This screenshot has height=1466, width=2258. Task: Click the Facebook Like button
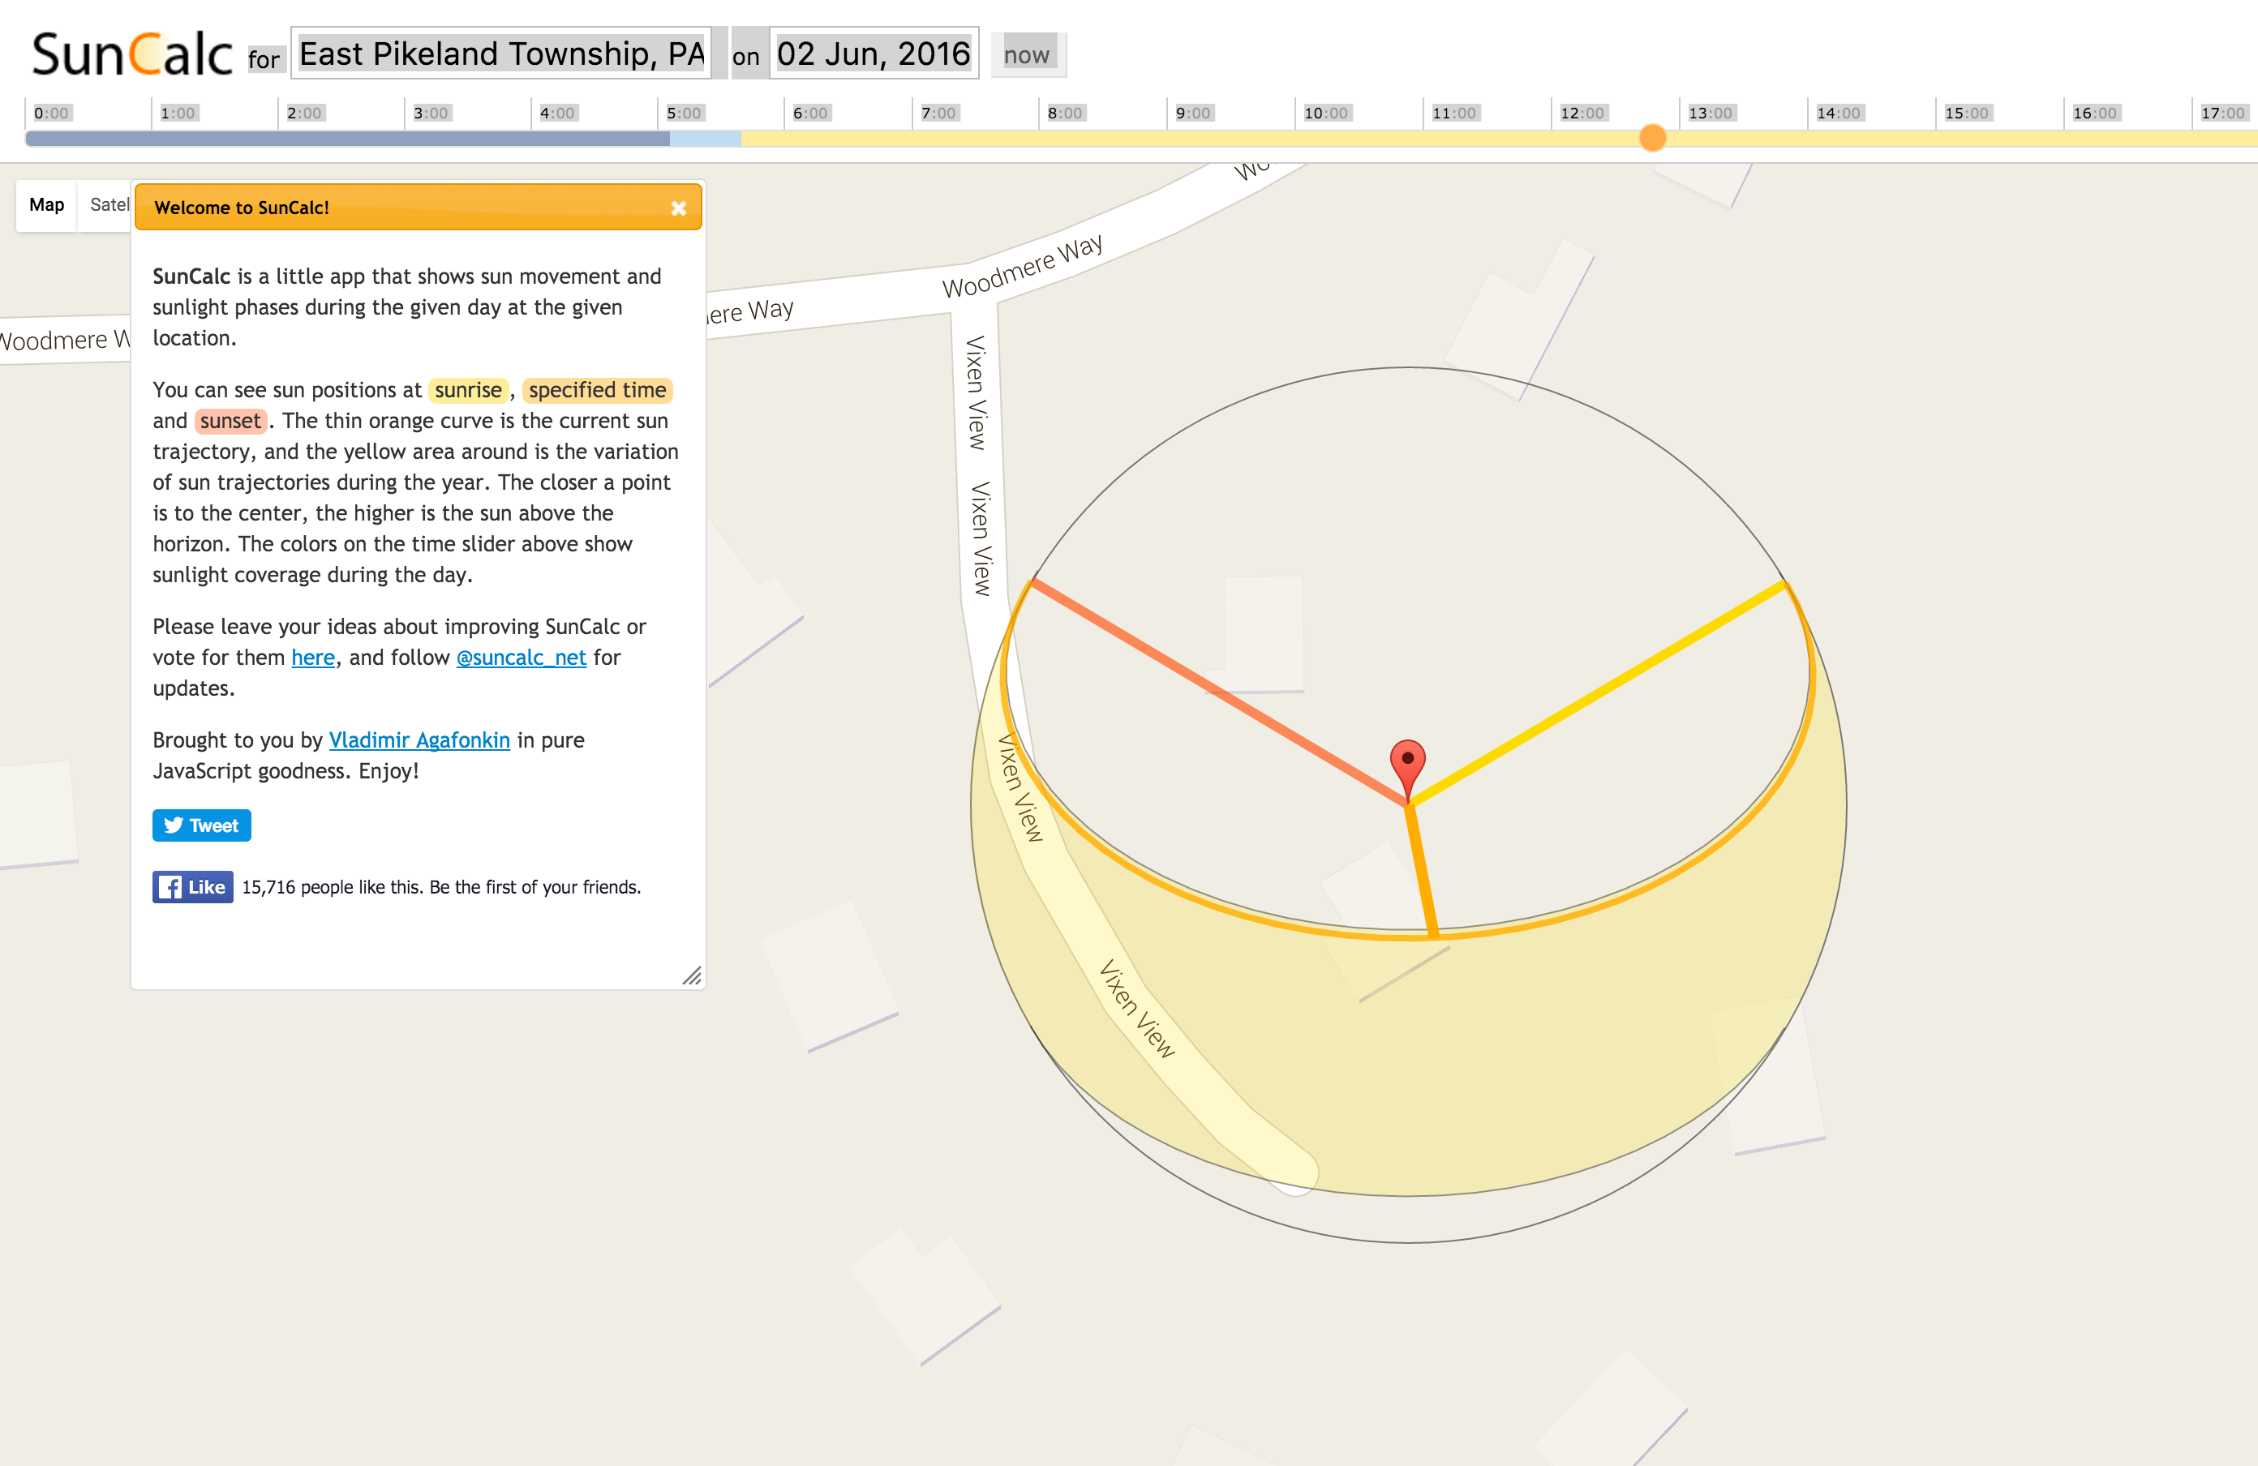click(192, 886)
